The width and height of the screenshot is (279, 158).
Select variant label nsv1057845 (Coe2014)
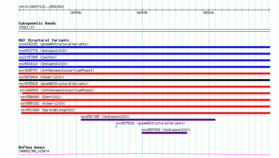click(x=38, y=57)
